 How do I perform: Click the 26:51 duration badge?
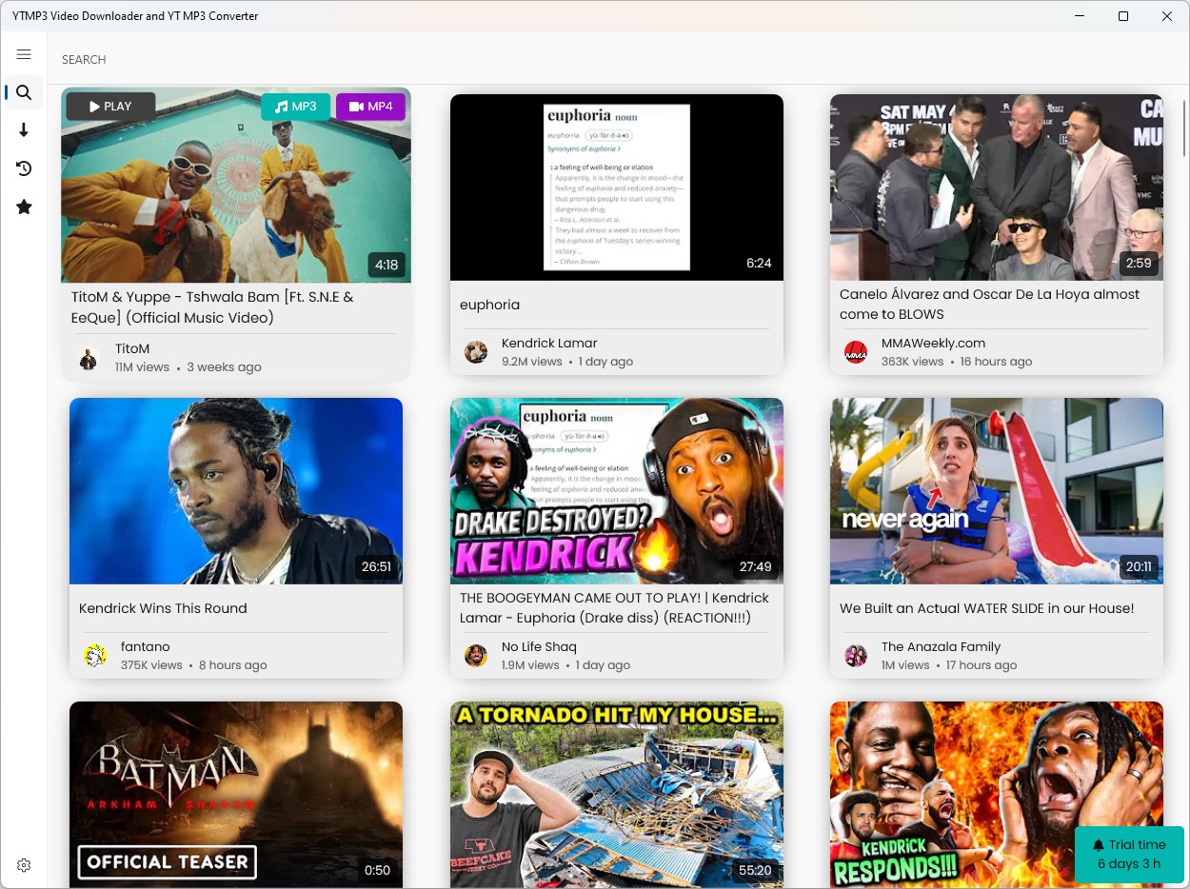[376, 566]
